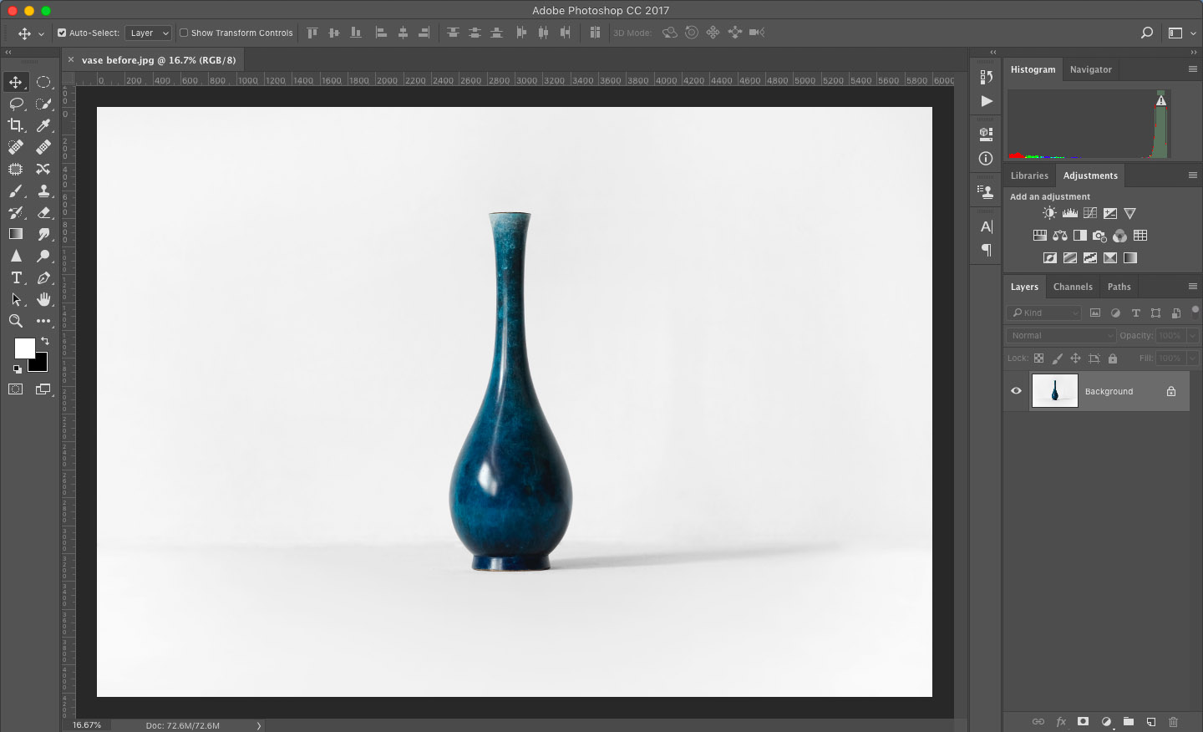1203x732 pixels.
Task: Open the Normal blend mode dropdown
Action: click(x=1061, y=335)
